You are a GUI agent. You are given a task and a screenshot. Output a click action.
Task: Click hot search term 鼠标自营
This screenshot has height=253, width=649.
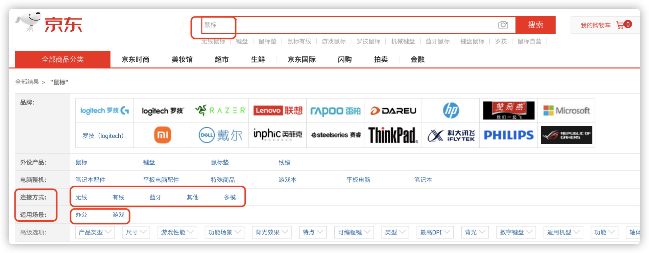pos(530,41)
